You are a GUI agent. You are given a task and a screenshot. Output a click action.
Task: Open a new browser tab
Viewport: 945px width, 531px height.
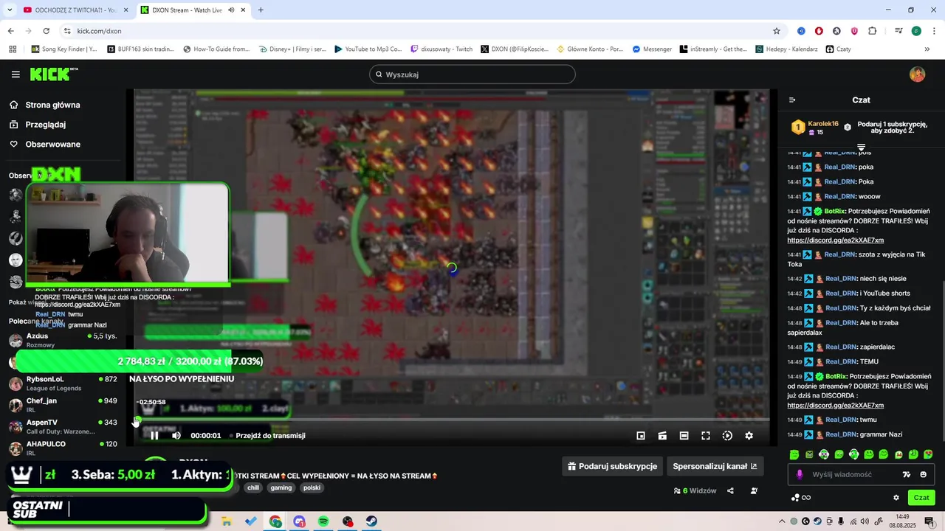(x=261, y=10)
